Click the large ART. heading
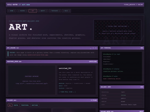Image resolution: width=150 pixels, height=112 pixels. point(21,27)
